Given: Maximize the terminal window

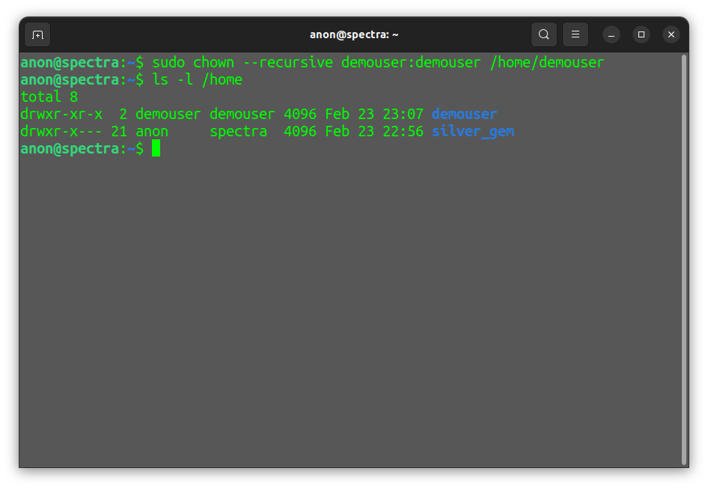Looking at the screenshot, I should pyautogui.click(x=641, y=34).
